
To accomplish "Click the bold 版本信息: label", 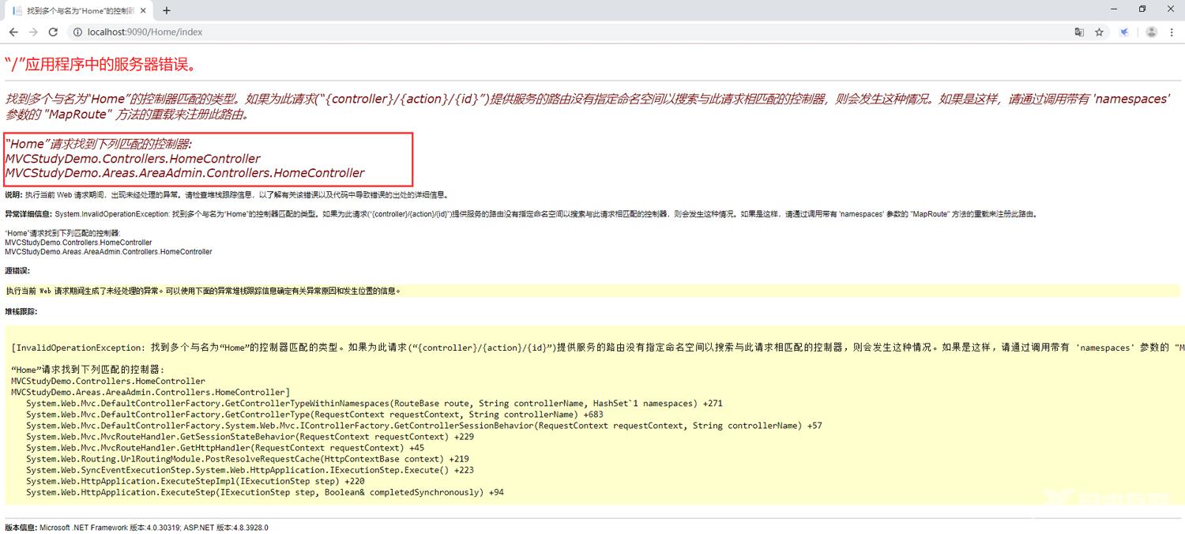I will (x=21, y=527).
